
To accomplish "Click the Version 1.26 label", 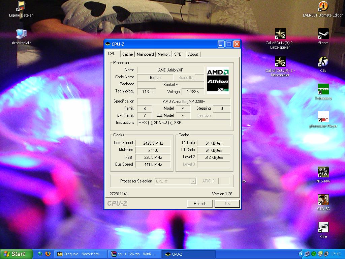I will click(x=222, y=194).
